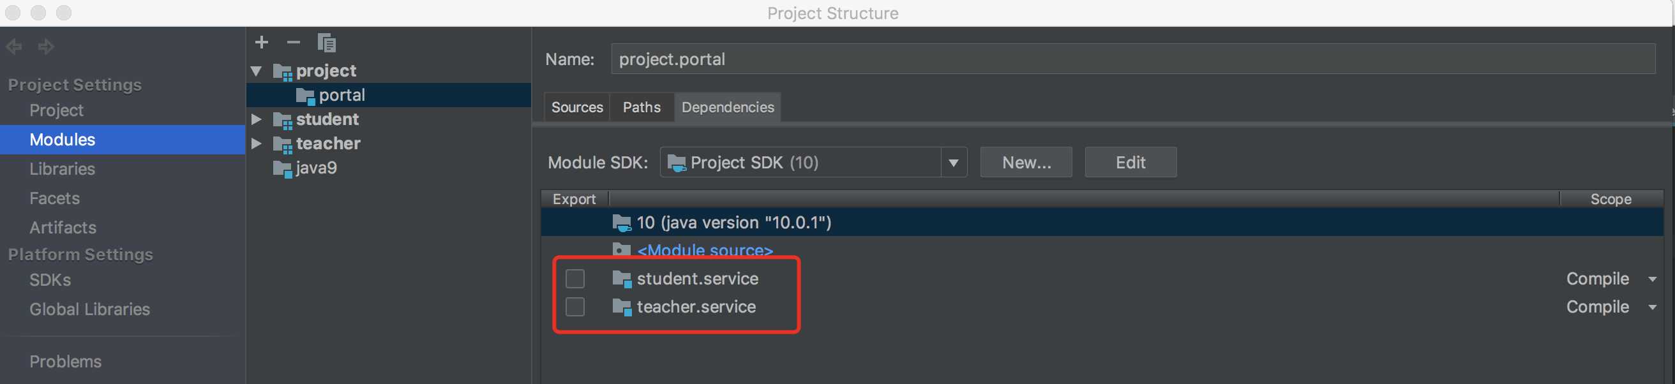Click the back navigation arrow
The image size is (1675, 384).
[x=13, y=46]
